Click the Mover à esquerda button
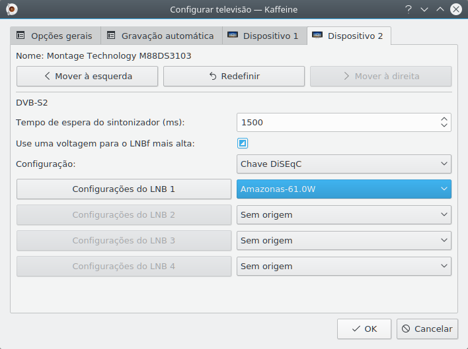The image size is (468, 349). (x=87, y=77)
